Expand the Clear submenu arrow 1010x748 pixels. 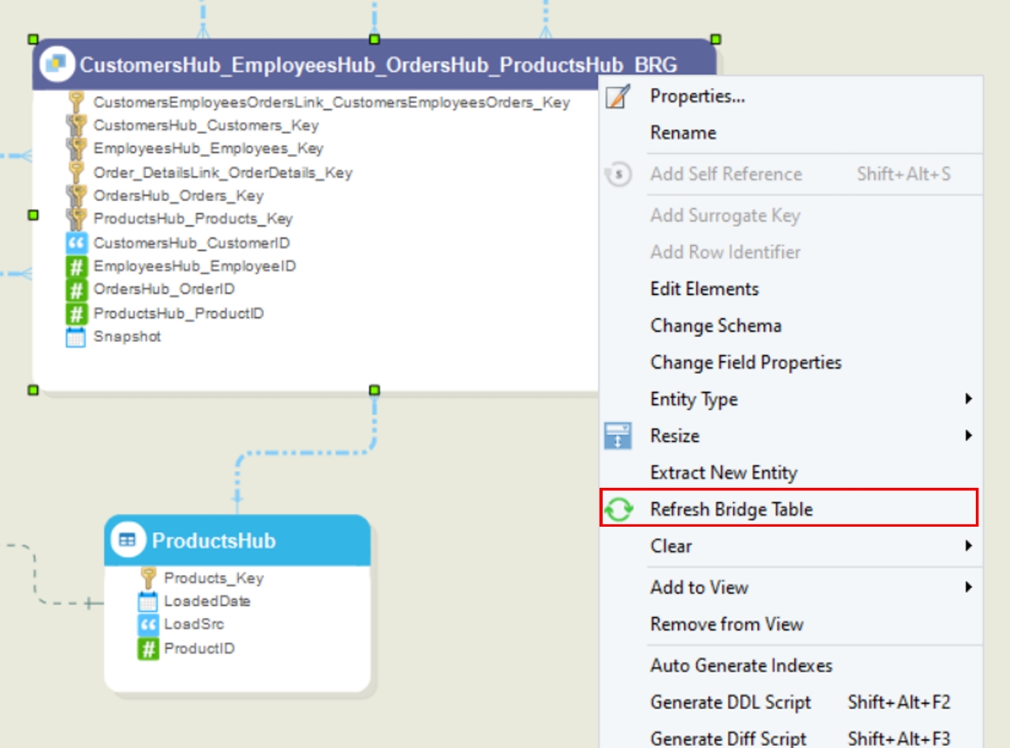pyautogui.click(x=968, y=546)
